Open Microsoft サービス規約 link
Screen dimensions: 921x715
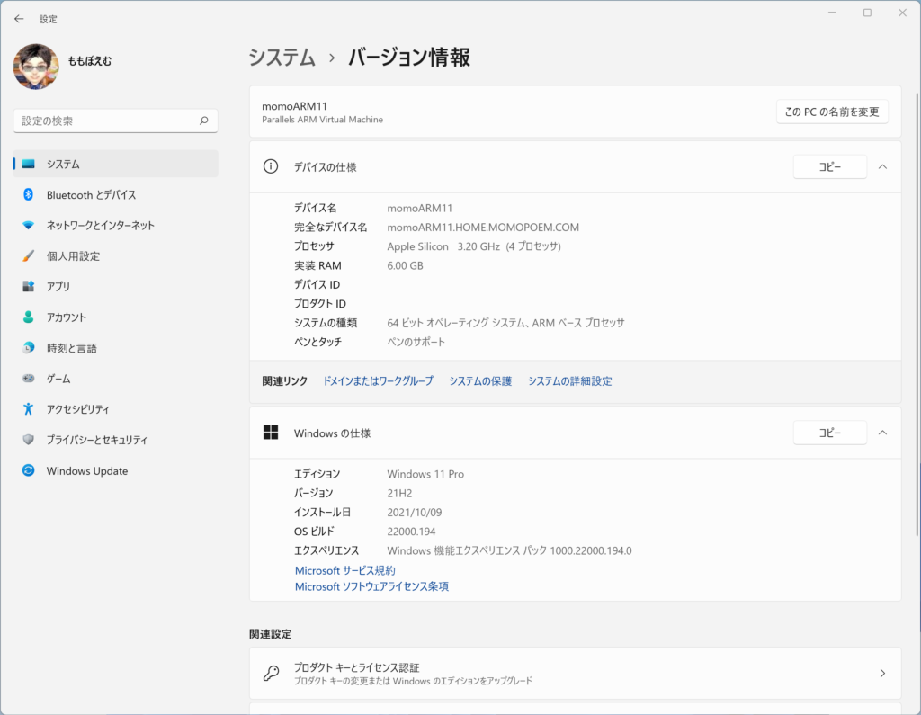344,570
